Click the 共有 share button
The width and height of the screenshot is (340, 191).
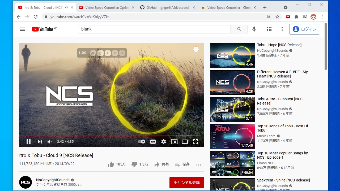tap(161, 164)
